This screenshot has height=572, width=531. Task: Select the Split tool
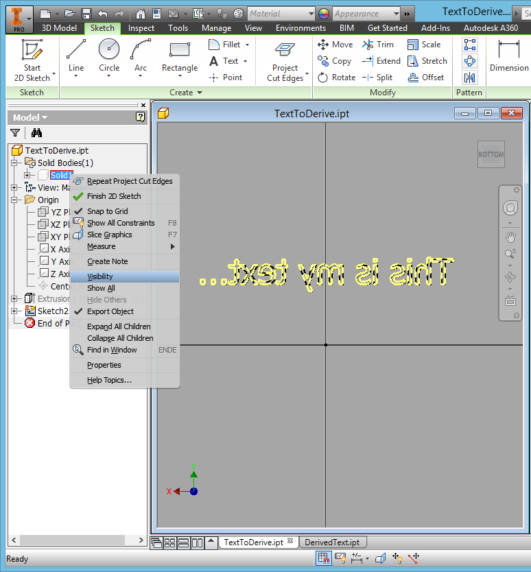click(x=377, y=78)
